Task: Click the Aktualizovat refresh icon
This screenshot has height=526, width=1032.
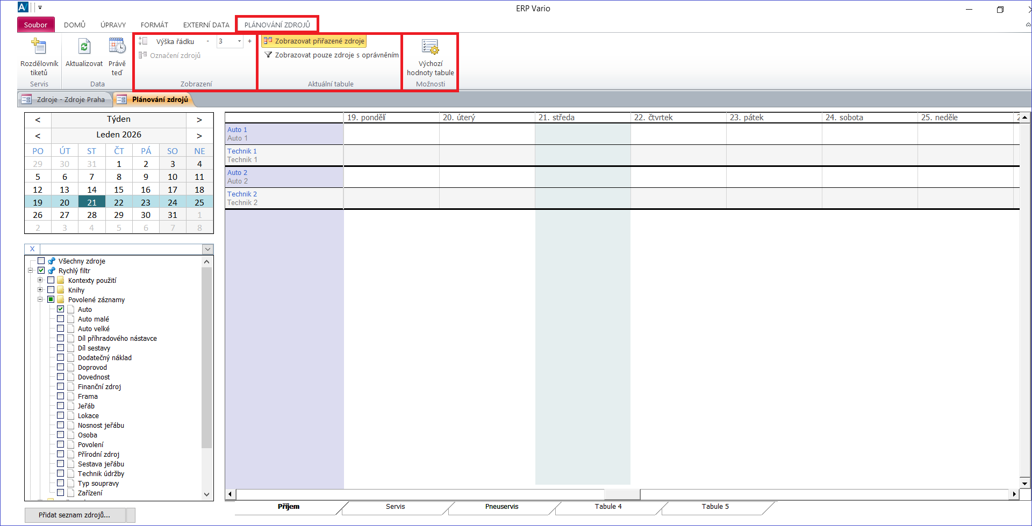Action: tap(84, 47)
